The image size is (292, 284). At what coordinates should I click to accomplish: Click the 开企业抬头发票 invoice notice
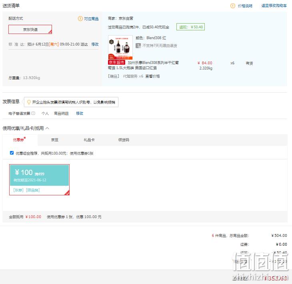[x=71, y=102]
